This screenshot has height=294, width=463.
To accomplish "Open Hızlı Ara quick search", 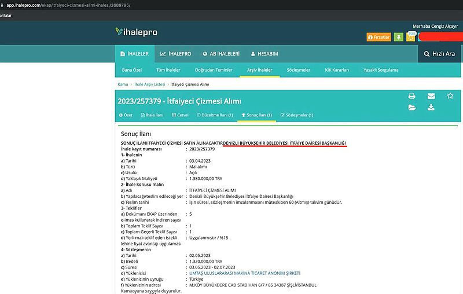I will click(440, 54).
